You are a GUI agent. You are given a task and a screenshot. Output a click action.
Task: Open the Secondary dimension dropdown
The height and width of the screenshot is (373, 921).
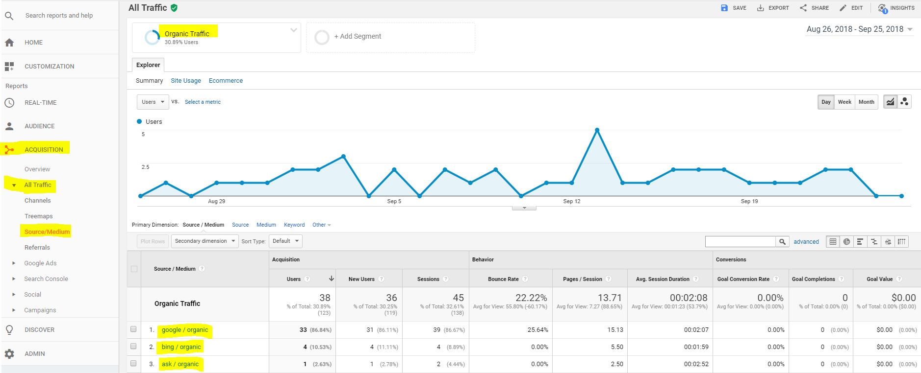coord(205,241)
